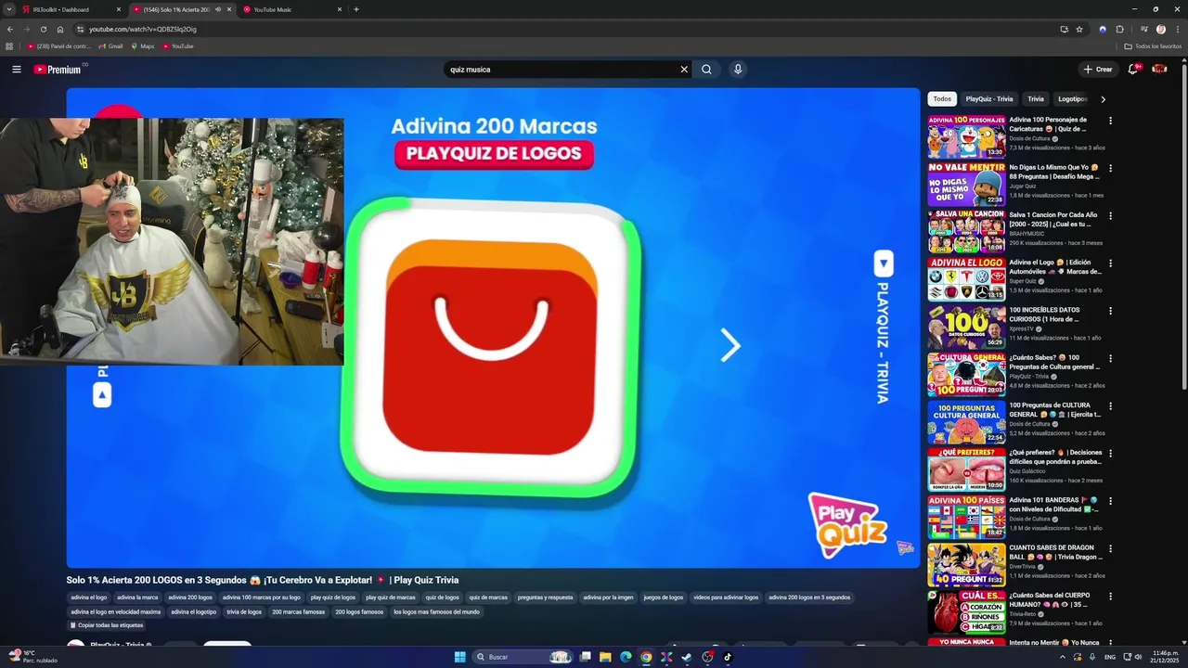This screenshot has height=668, width=1188.
Task: Open YouTube notifications bell
Action: (x=1133, y=70)
